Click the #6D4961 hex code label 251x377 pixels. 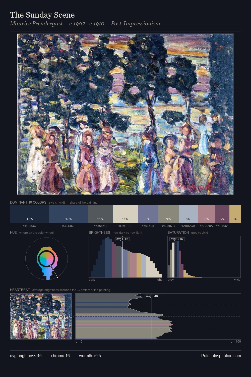pos(222,226)
